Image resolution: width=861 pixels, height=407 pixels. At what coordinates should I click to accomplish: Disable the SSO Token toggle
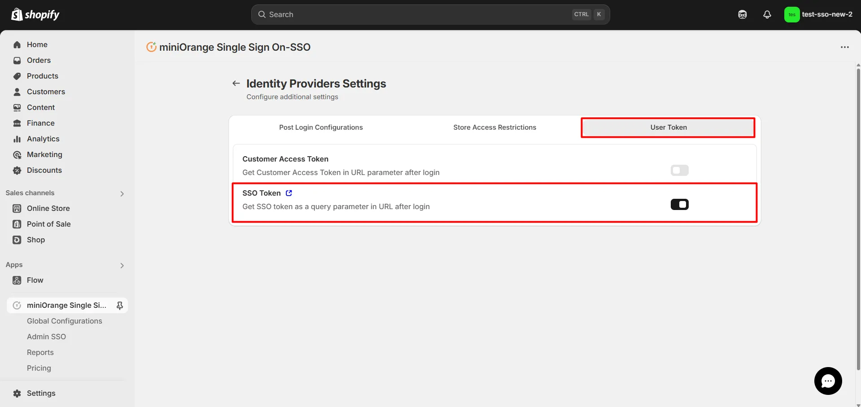click(679, 204)
